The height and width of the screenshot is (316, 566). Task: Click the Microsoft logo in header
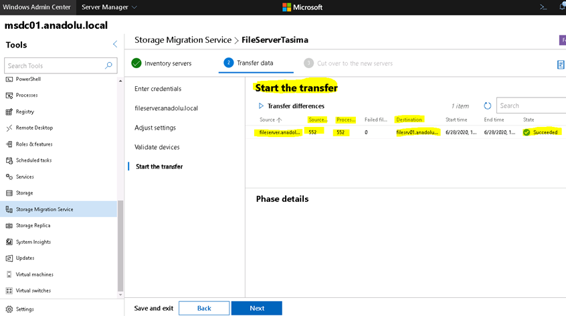click(x=302, y=7)
